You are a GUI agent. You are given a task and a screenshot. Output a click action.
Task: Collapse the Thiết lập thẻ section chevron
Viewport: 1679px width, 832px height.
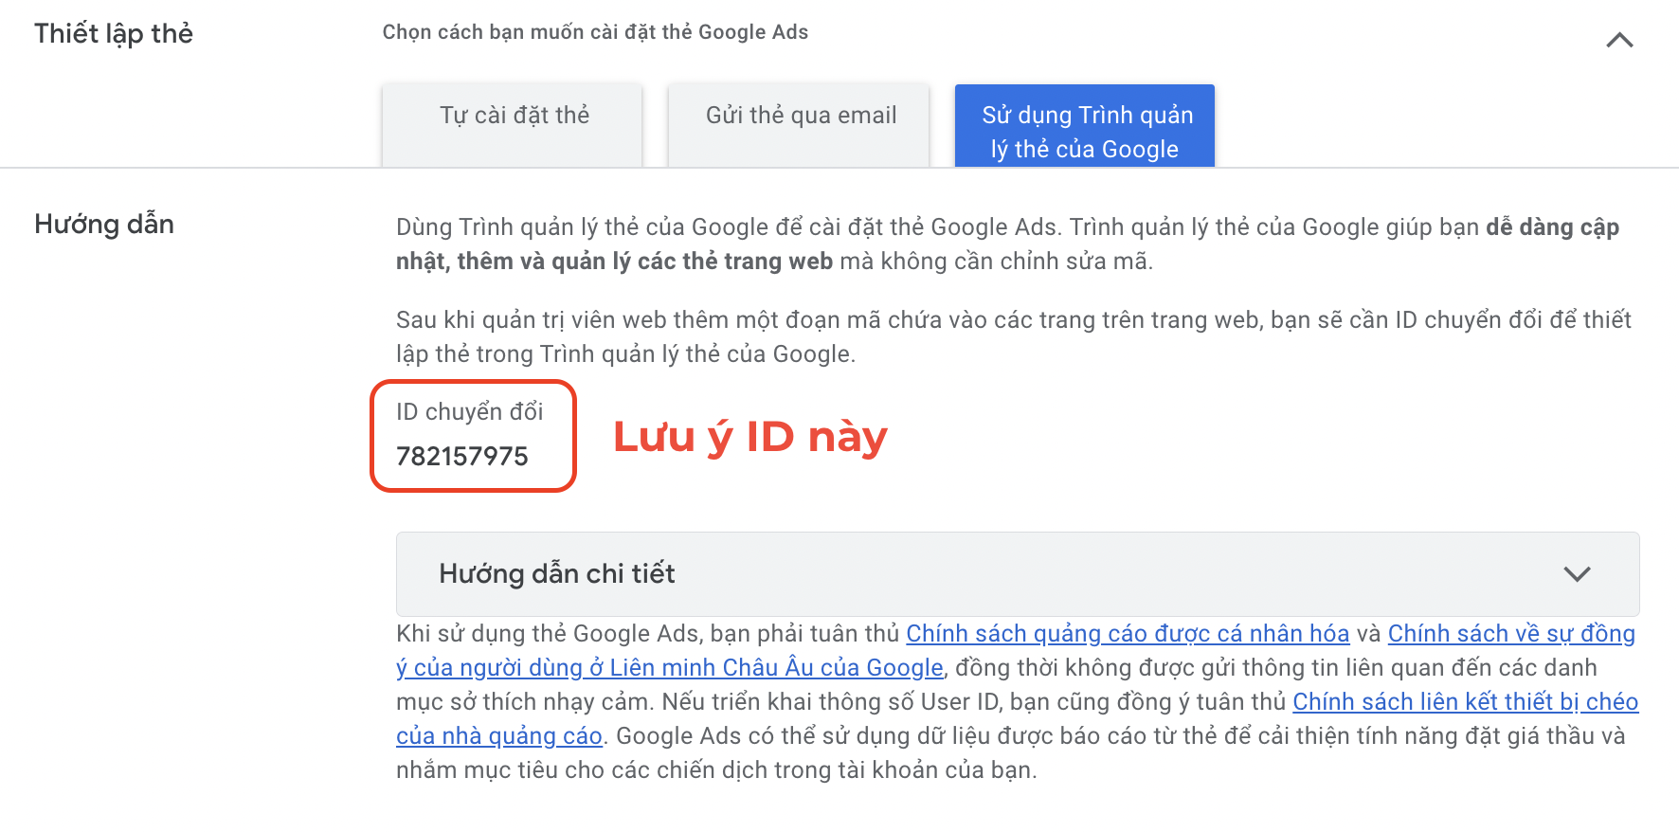[1619, 40]
